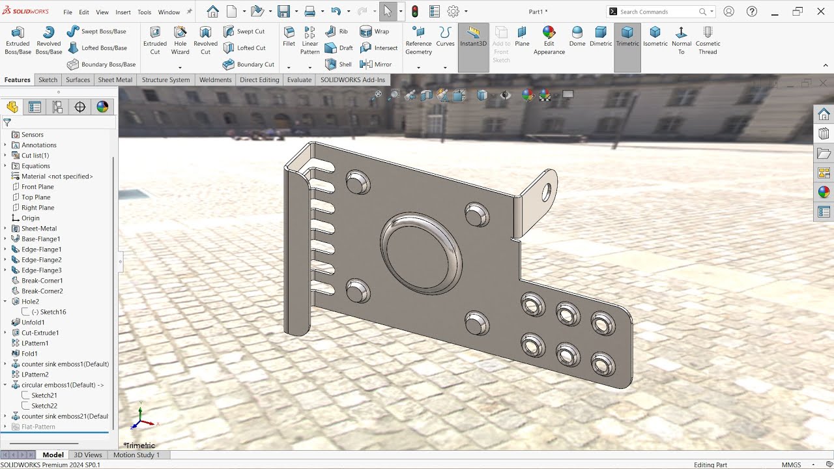Viewport: 834px width, 469px height.
Task: Switch to the Sketch tab
Action: (48, 79)
